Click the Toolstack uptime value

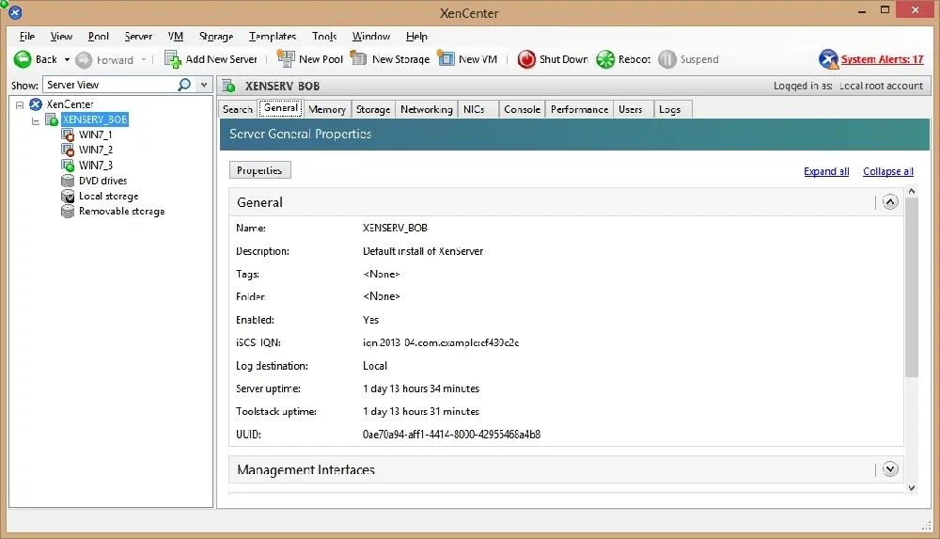[421, 412]
